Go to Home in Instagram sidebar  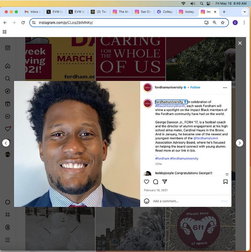[8, 66]
